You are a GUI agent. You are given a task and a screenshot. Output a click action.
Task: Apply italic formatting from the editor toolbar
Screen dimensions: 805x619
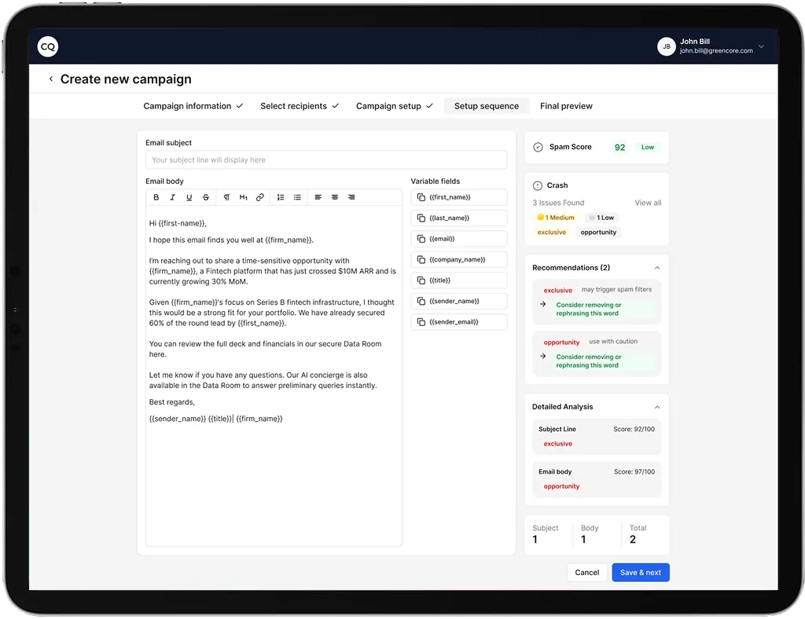tap(172, 197)
